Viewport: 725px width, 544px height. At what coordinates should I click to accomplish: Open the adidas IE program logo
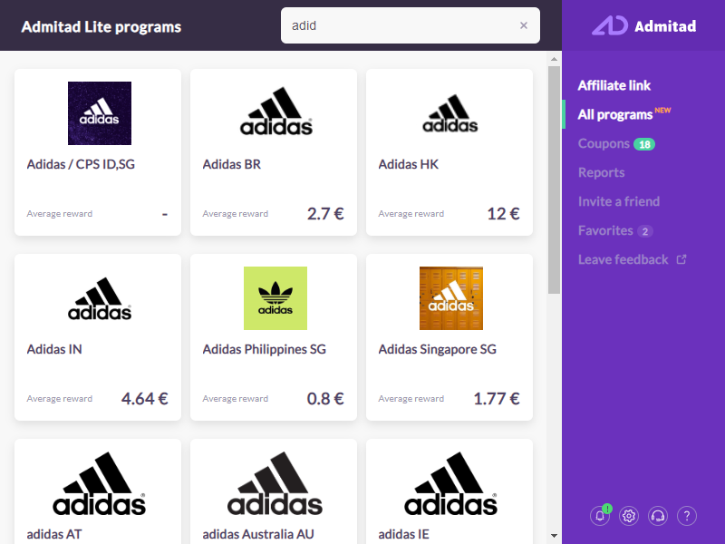[x=450, y=484]
